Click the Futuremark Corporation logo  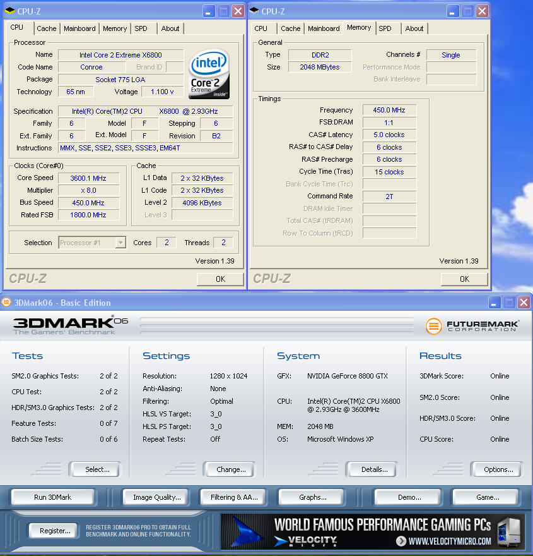coord(472,325)
